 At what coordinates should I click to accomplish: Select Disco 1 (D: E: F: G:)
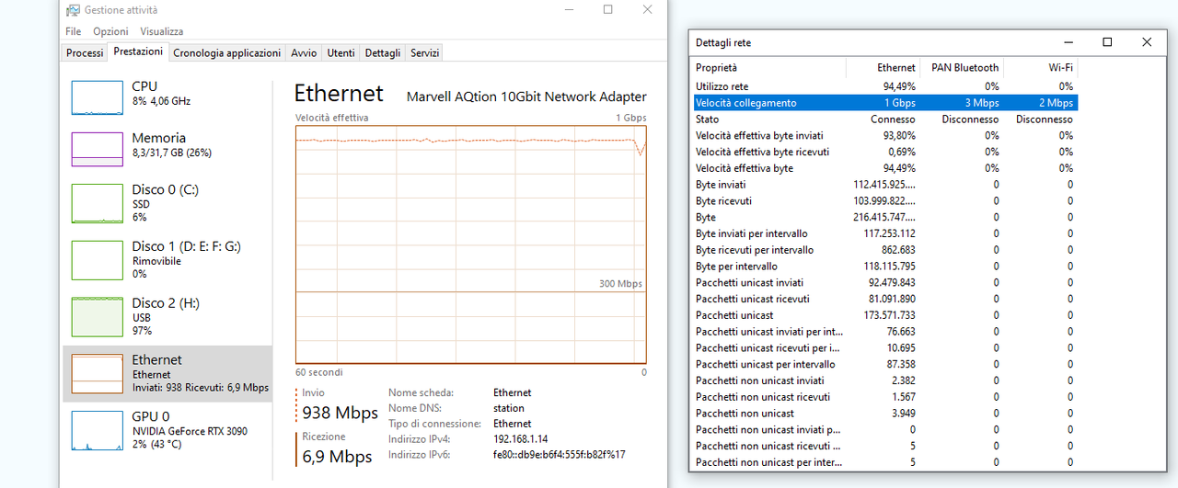(x=167, y=259)
